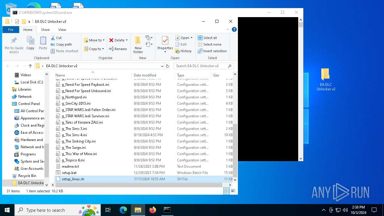384x216 pixels.
Task: Collapse the ribbon with chevron
Action: coord(228,29)
